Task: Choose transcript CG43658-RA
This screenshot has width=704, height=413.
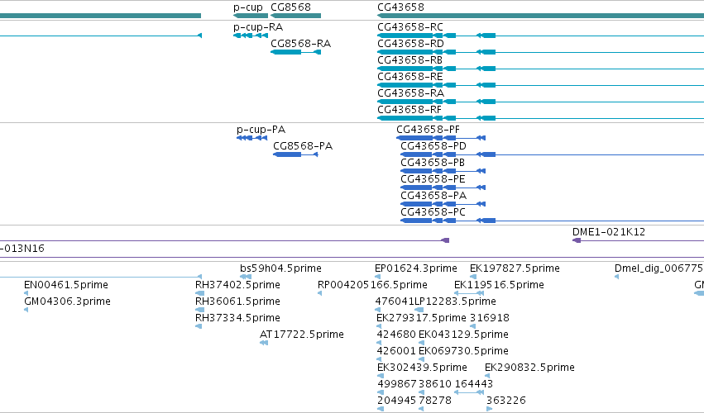Action: (x=410, y=93)
